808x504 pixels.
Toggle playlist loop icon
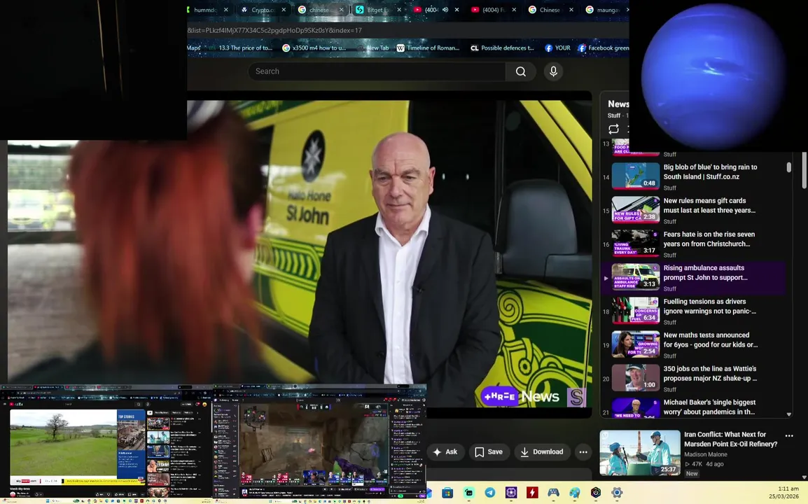click(613, 129)
